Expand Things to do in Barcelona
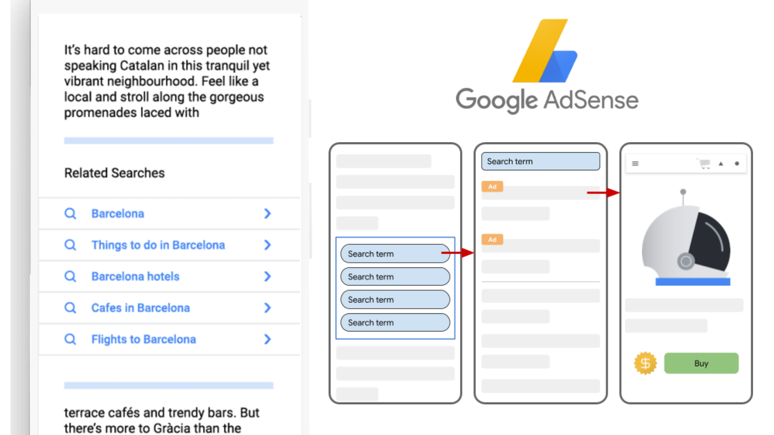The height and width of the screenshot is (435, 774). (268, 244)
